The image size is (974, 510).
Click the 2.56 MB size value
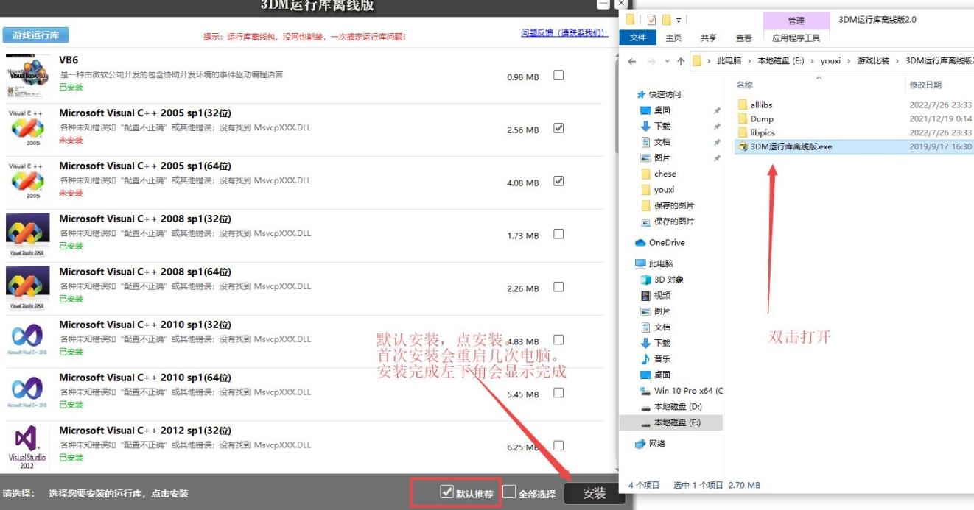click(523, 130)
